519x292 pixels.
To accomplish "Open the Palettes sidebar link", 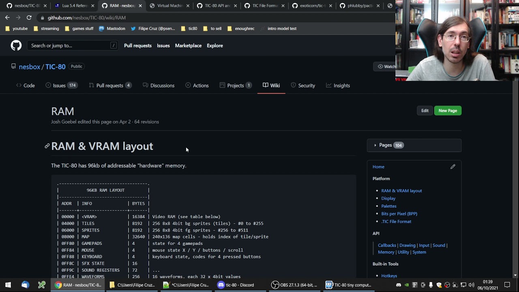I will pos(389,206).
